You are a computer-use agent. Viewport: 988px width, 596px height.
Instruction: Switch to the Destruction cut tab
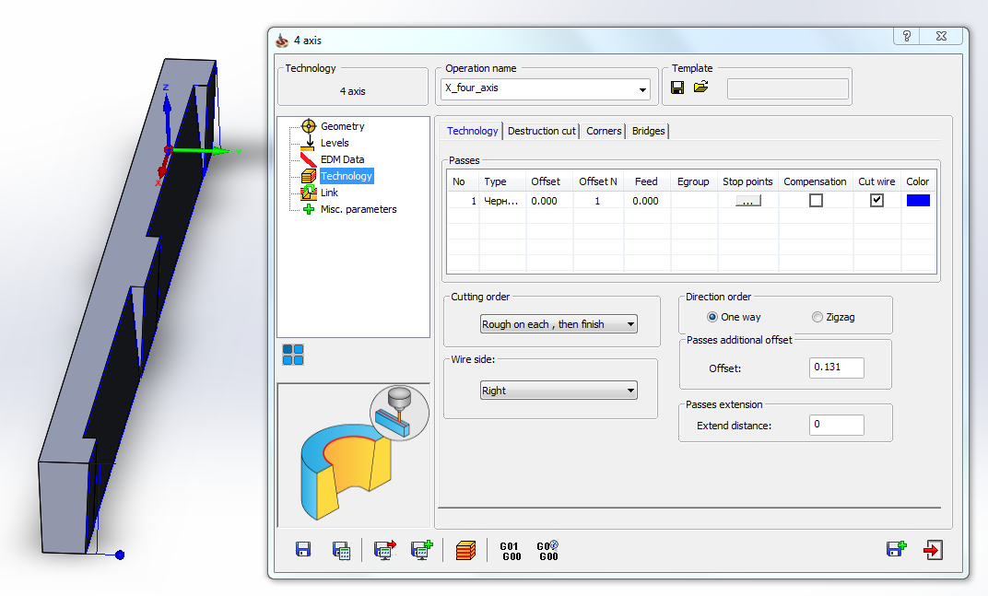click(x=542, y=131)
